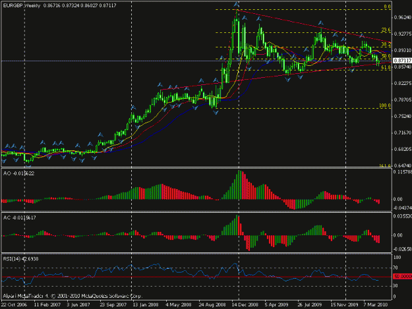Click the RSI(14) 42.6938 indicator label
This screenshot has height=309, width=412.
[x=20, y=259]
